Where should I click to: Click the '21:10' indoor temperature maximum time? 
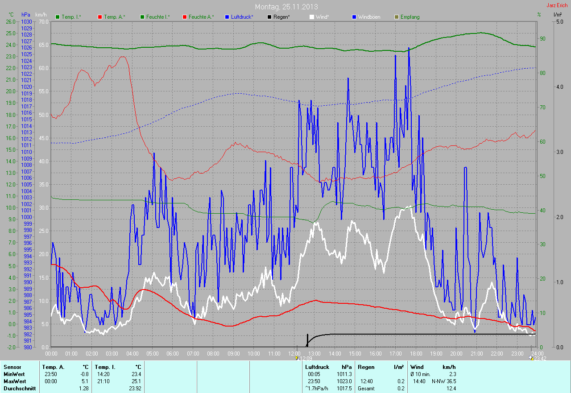(x=103, y=381)
